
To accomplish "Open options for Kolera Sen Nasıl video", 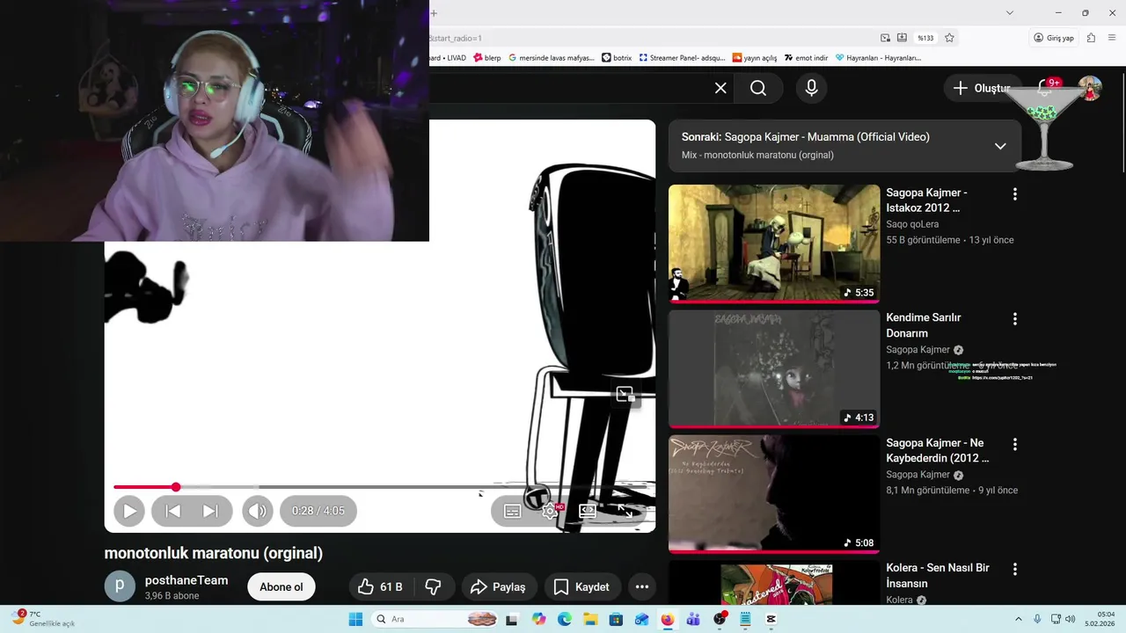I will pos(1015,570).
